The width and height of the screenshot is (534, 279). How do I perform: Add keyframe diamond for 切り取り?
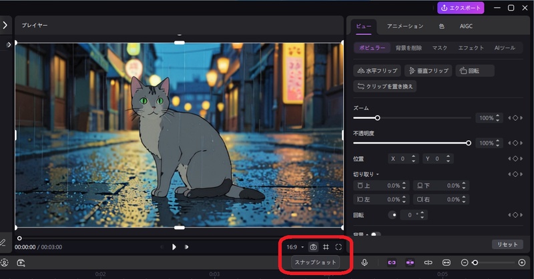(x=515, y=174)
